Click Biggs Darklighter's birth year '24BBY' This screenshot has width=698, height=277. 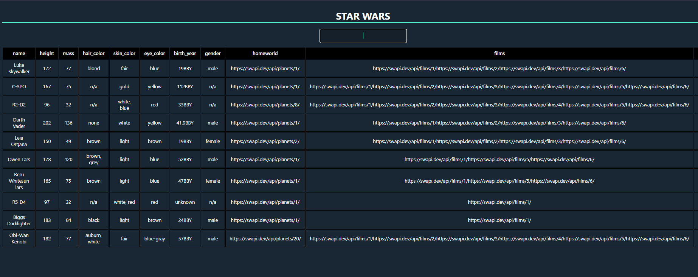click(x=185, y=220)
